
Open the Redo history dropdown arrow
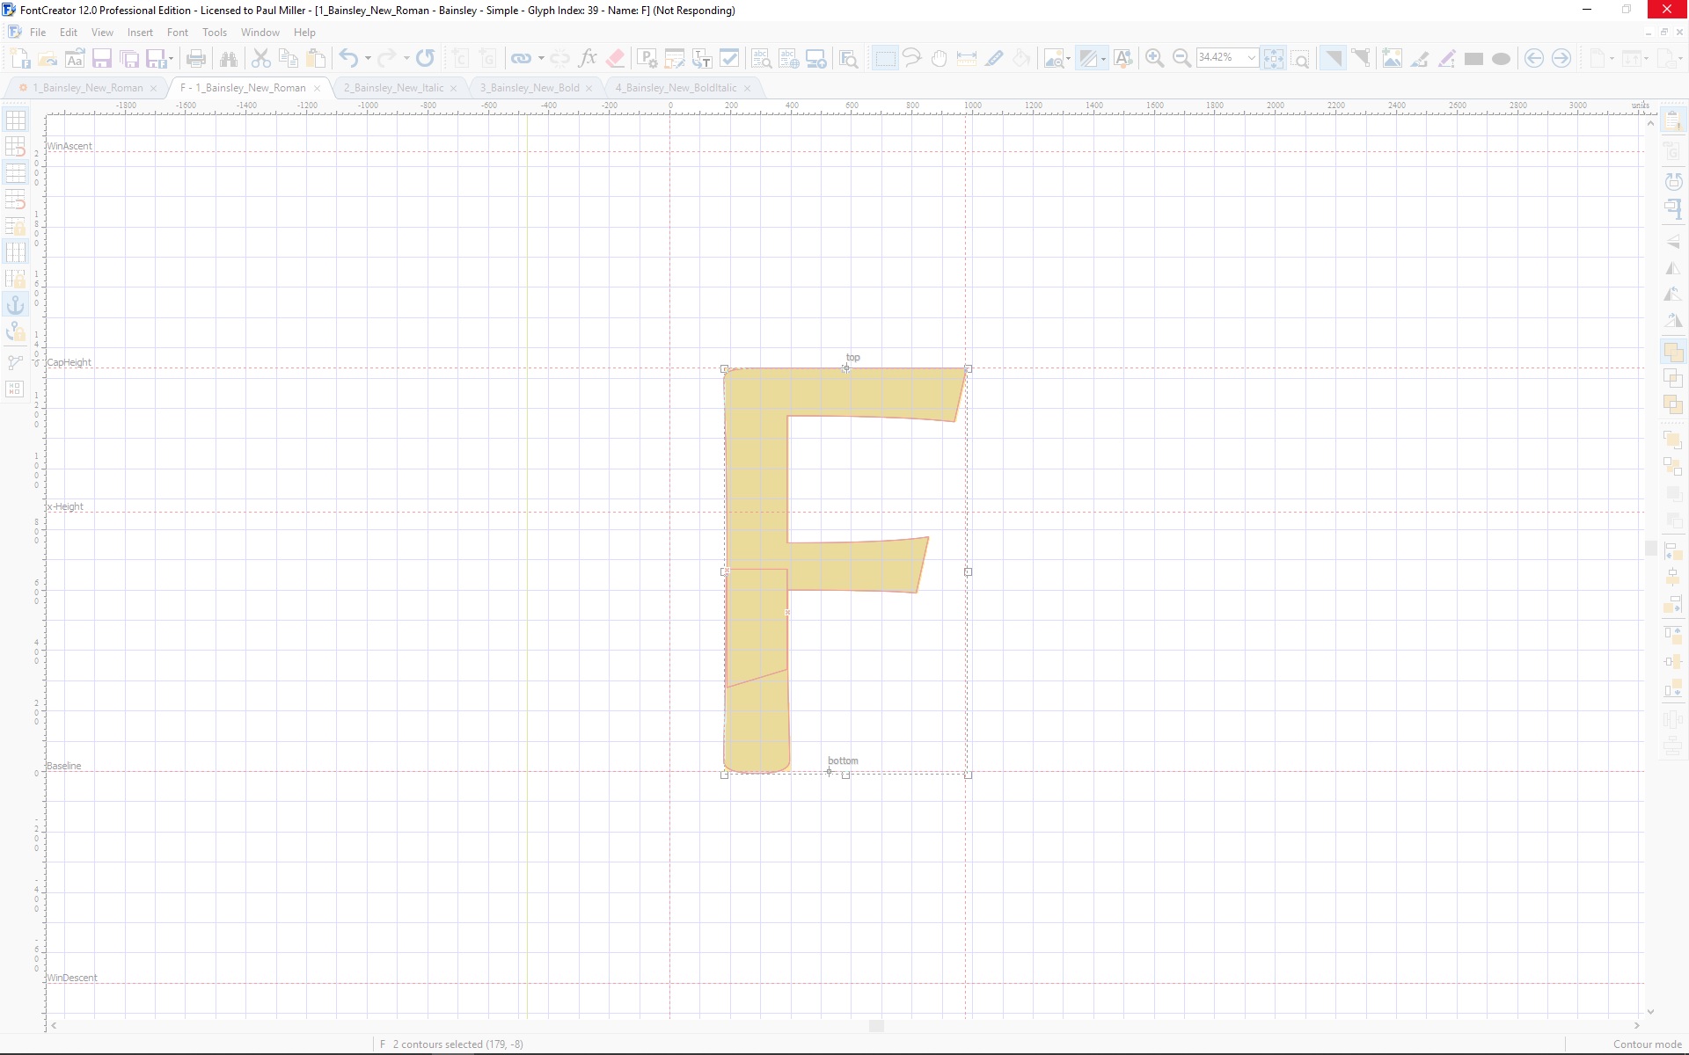[406, 59]
